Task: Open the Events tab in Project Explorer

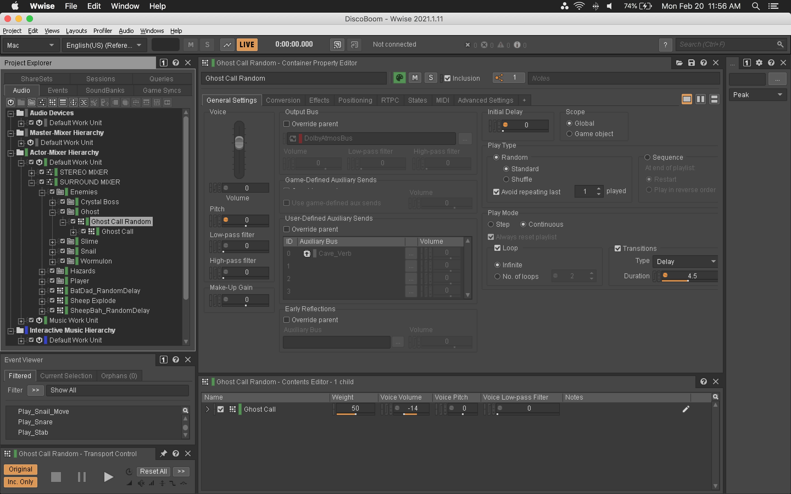Action: pyautogui.click(x=57, y=90)
